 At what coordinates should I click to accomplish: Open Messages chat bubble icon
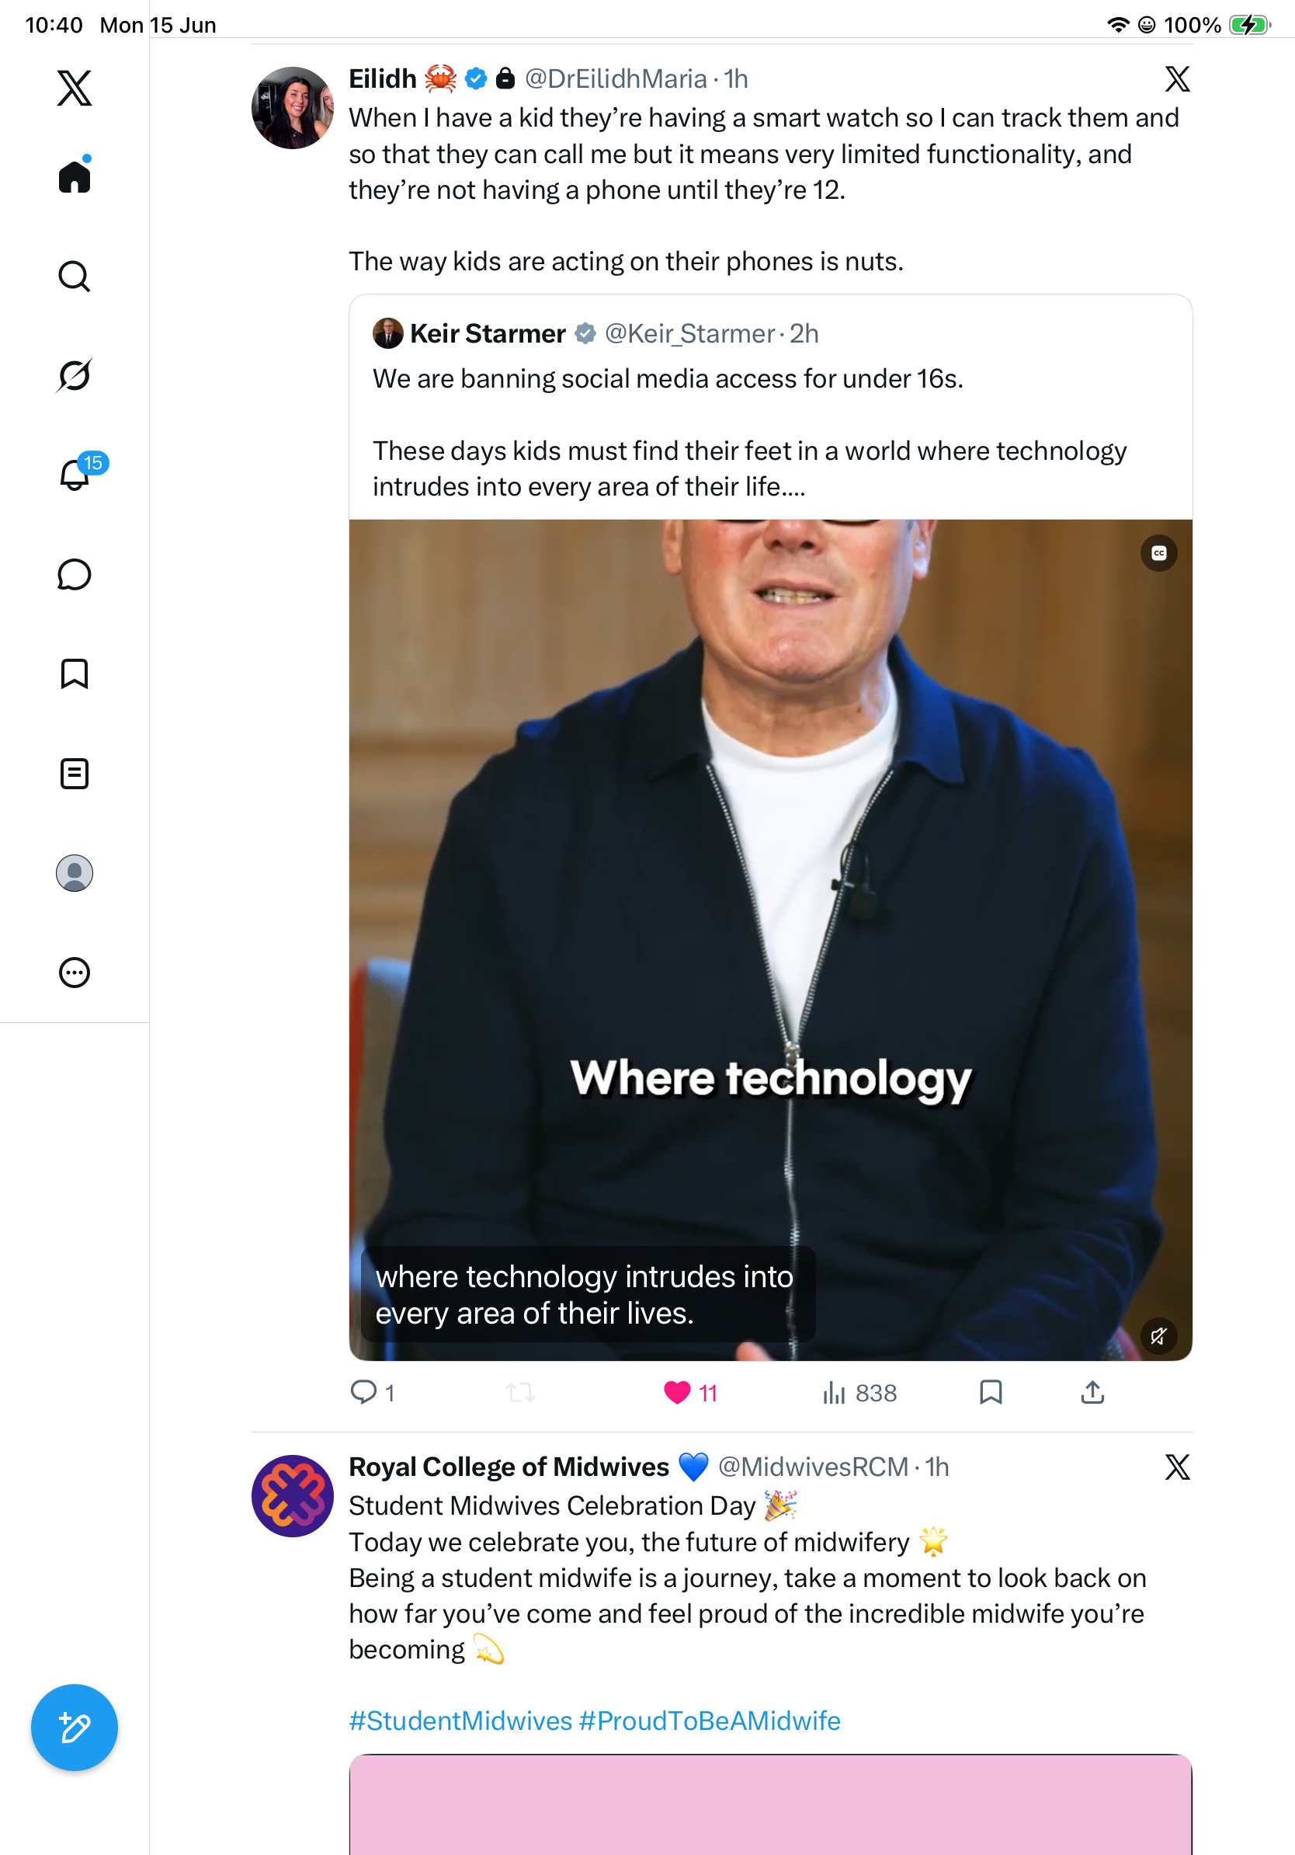click(x=75, y=574)
